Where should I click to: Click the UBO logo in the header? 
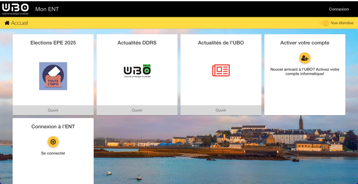pyautogui.click(x=15, y=9)
